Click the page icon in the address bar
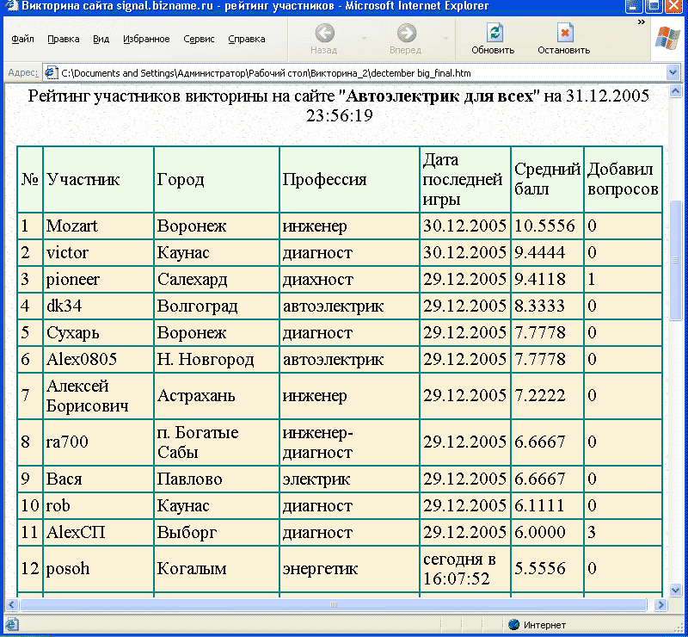 (x=52, y=72)
